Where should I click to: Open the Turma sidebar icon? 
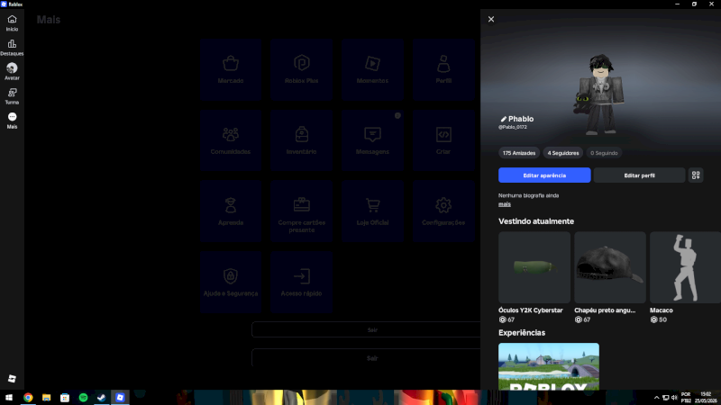click(12, 96)
